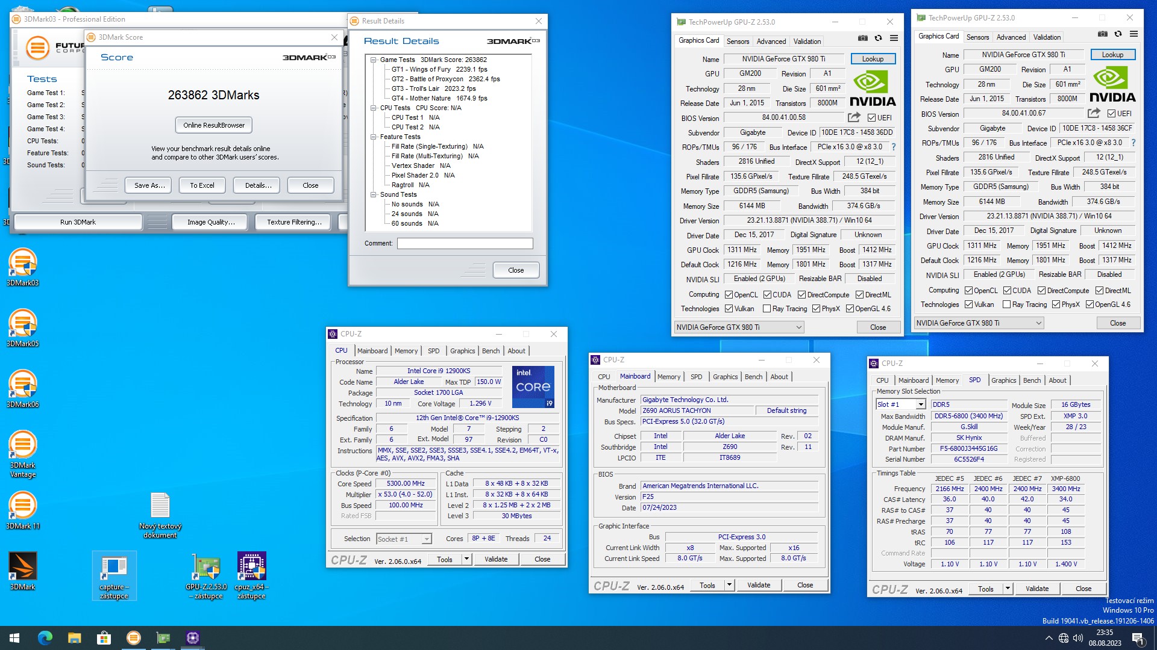Viewport: 1157px width, 650px height.
Task: Click Validate in CPU-Z SPD window
Action: [1036, 589]
